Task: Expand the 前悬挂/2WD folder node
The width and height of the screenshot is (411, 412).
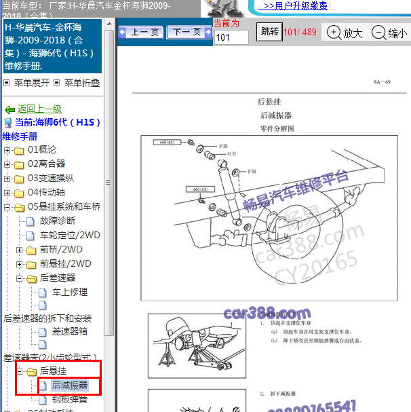Action: (19, 264)
